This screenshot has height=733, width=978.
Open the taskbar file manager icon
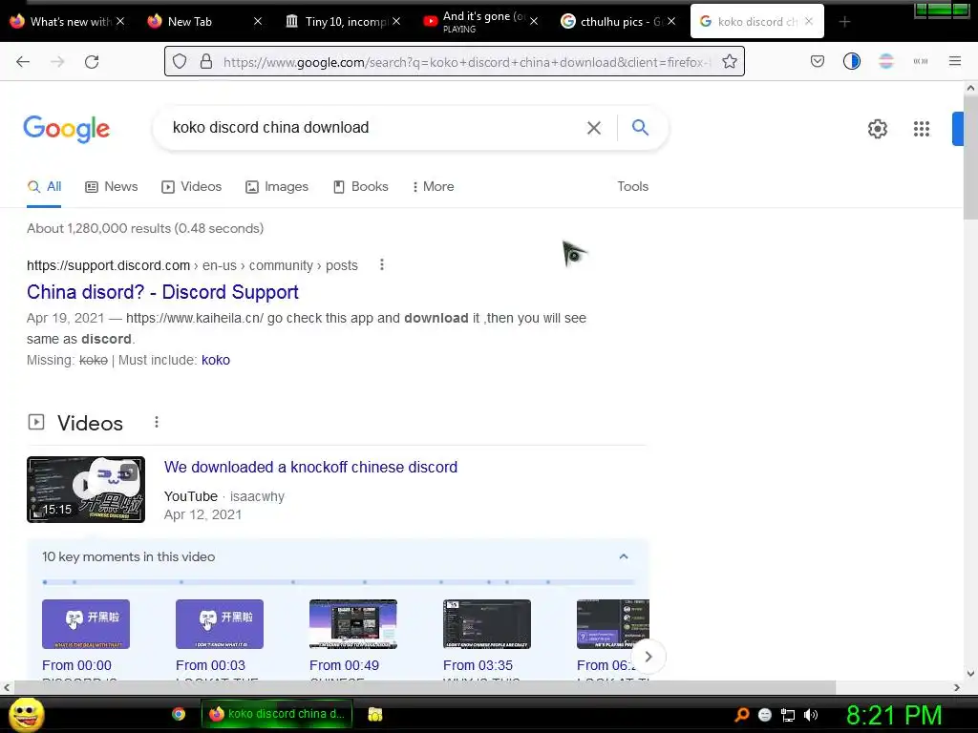pos(374,714)
